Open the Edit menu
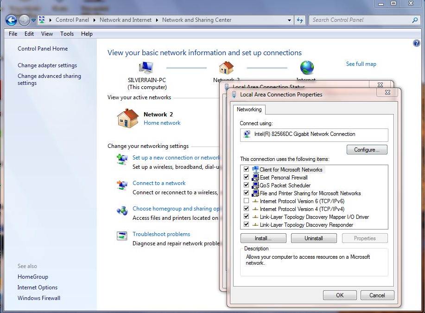 [x=29, y=34]
